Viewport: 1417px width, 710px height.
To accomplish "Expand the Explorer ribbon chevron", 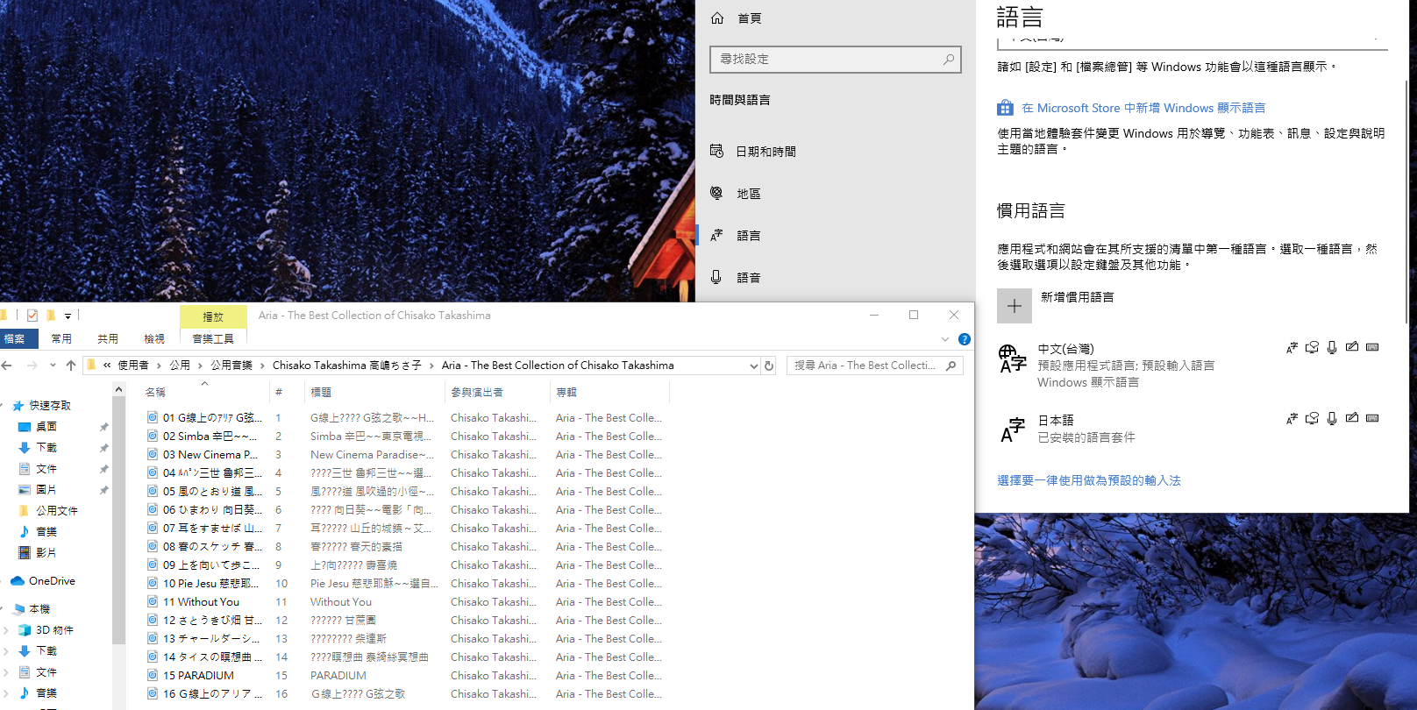I will coord(945,339).
